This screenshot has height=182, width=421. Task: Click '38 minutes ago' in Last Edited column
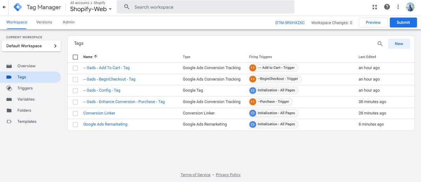(x=372, y=102)
